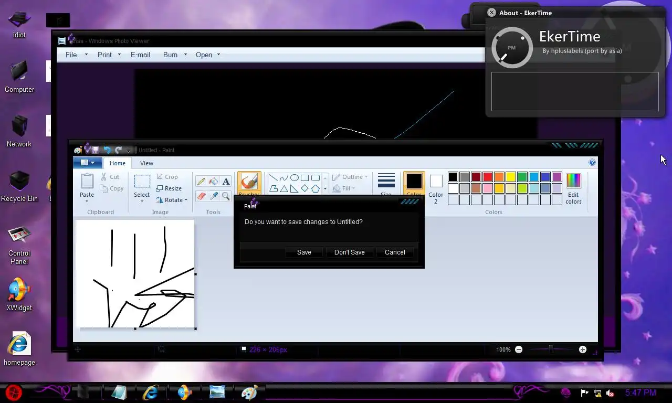672x403 pixels.
Task: Click the zoom in plus button
Action: coord(583,349)
